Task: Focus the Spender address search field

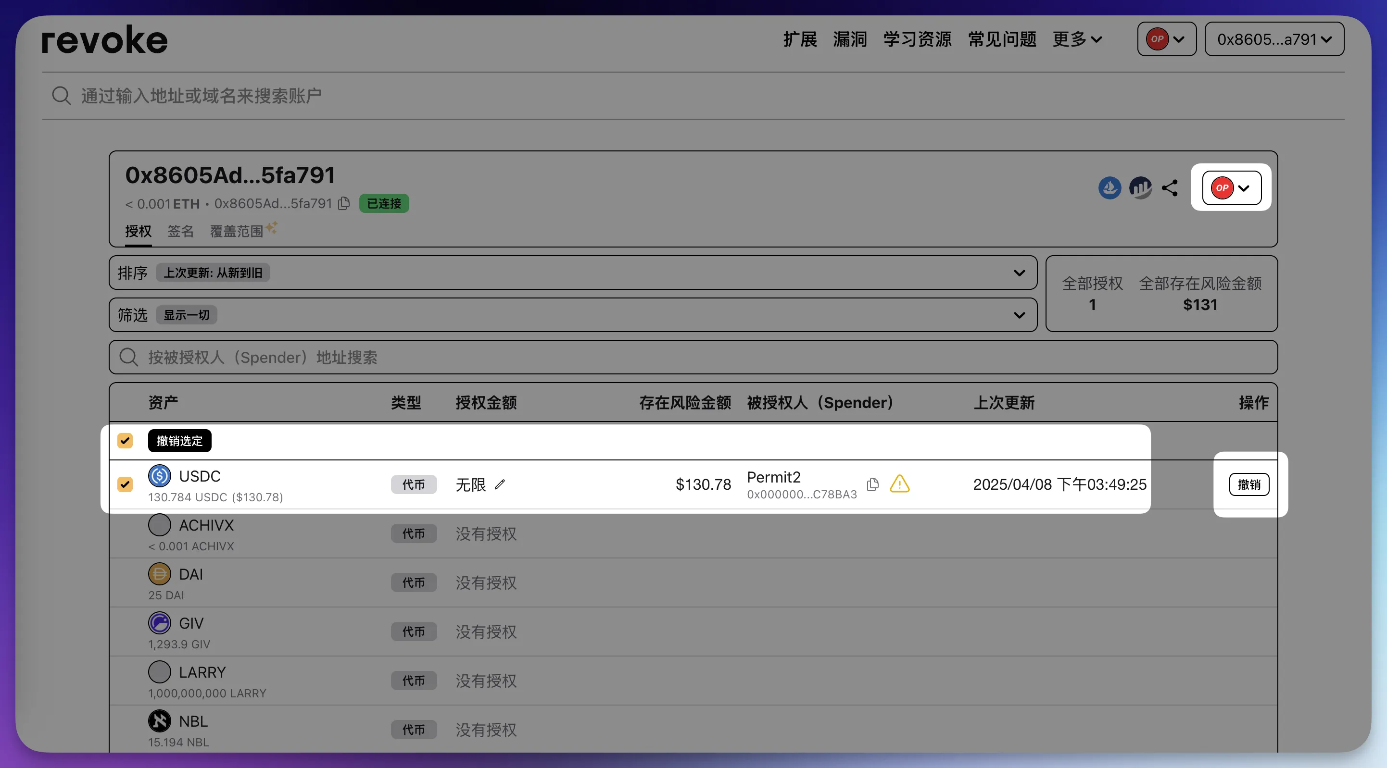Action: pyautogui.click(x=693, y=358)
